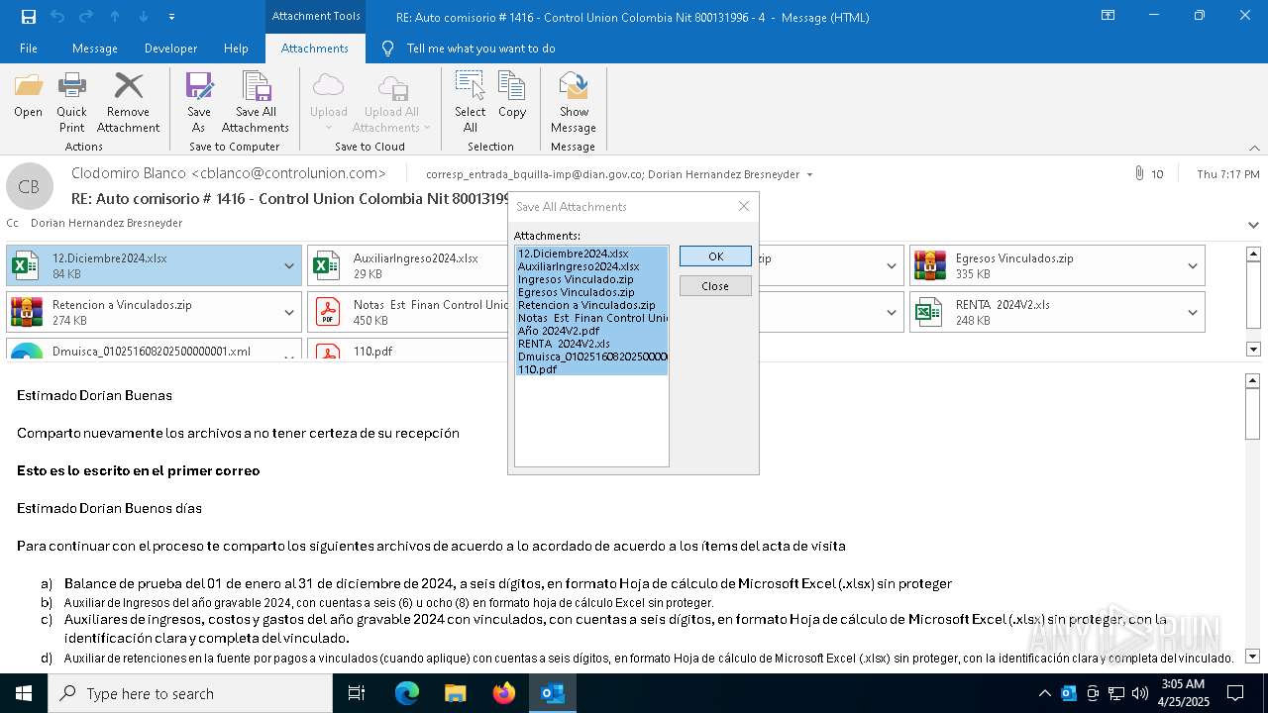
Task: Click OK in Save All Attachments dialog
Action: [715, 255]
